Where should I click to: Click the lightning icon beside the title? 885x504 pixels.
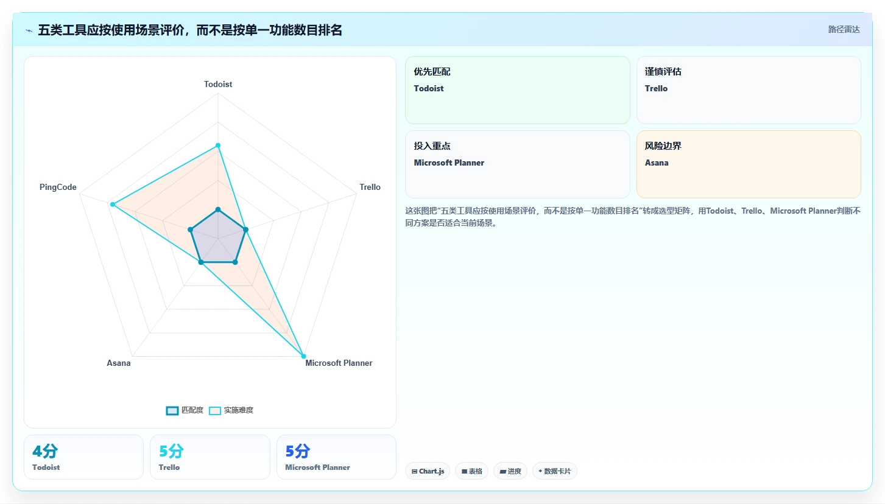[29, 30]
